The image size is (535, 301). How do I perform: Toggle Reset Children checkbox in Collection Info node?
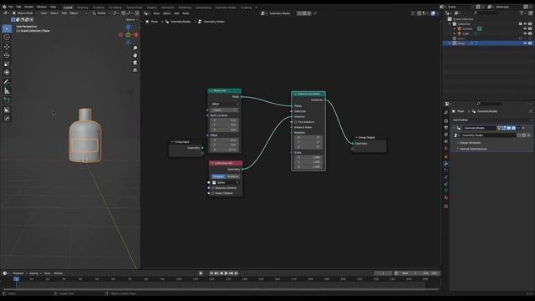pos(213,193)
